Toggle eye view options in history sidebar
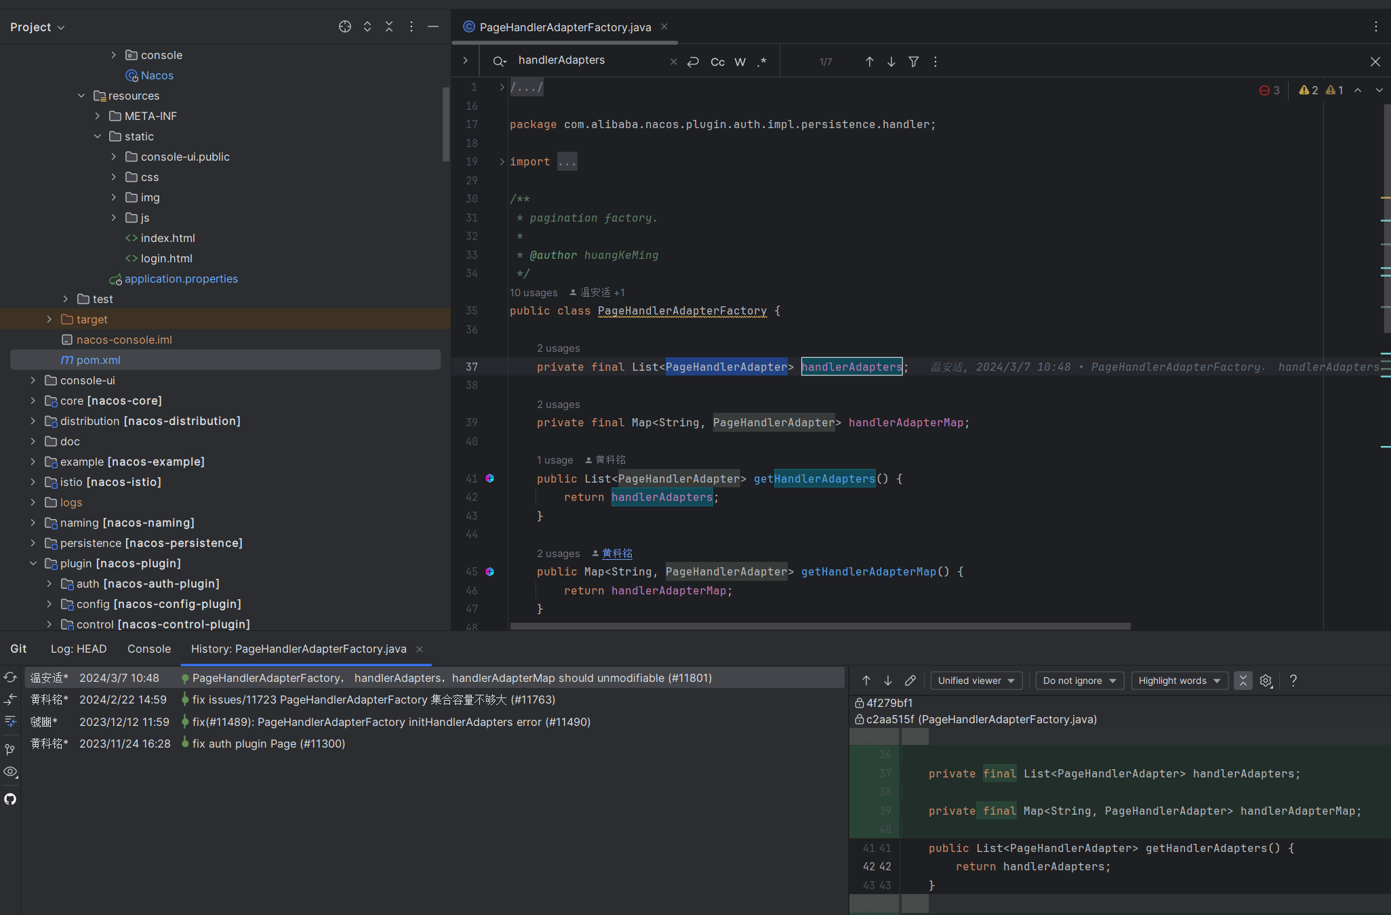 [10, 772]
